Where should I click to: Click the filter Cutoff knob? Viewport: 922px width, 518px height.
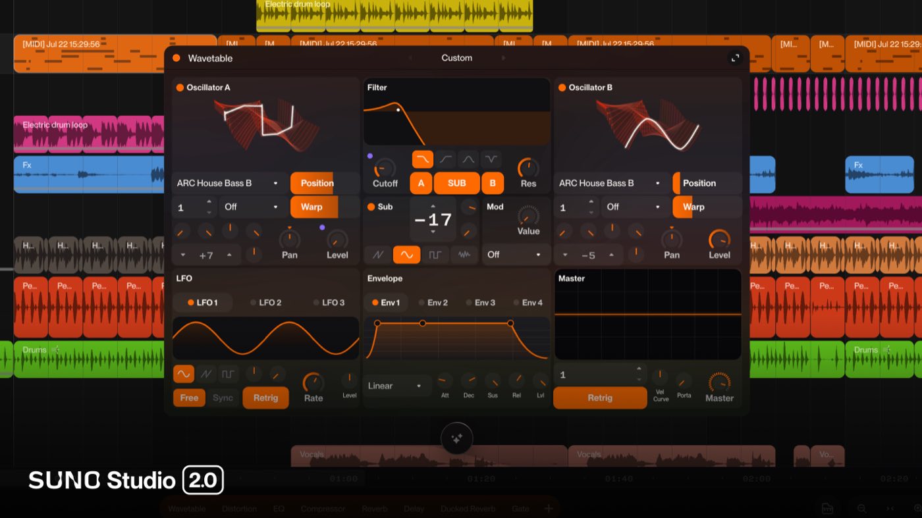point(385,168)
